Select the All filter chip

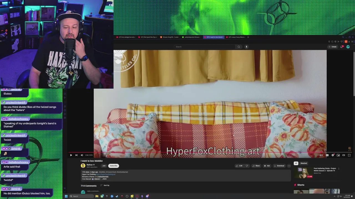tap(296, 163)
